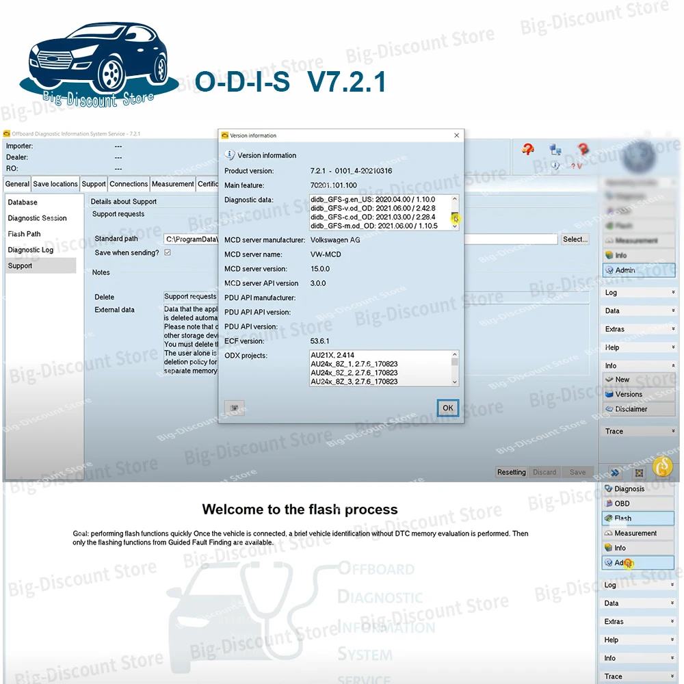
Task: Click the red question-mark with key icon
Action: click(583, 150)
